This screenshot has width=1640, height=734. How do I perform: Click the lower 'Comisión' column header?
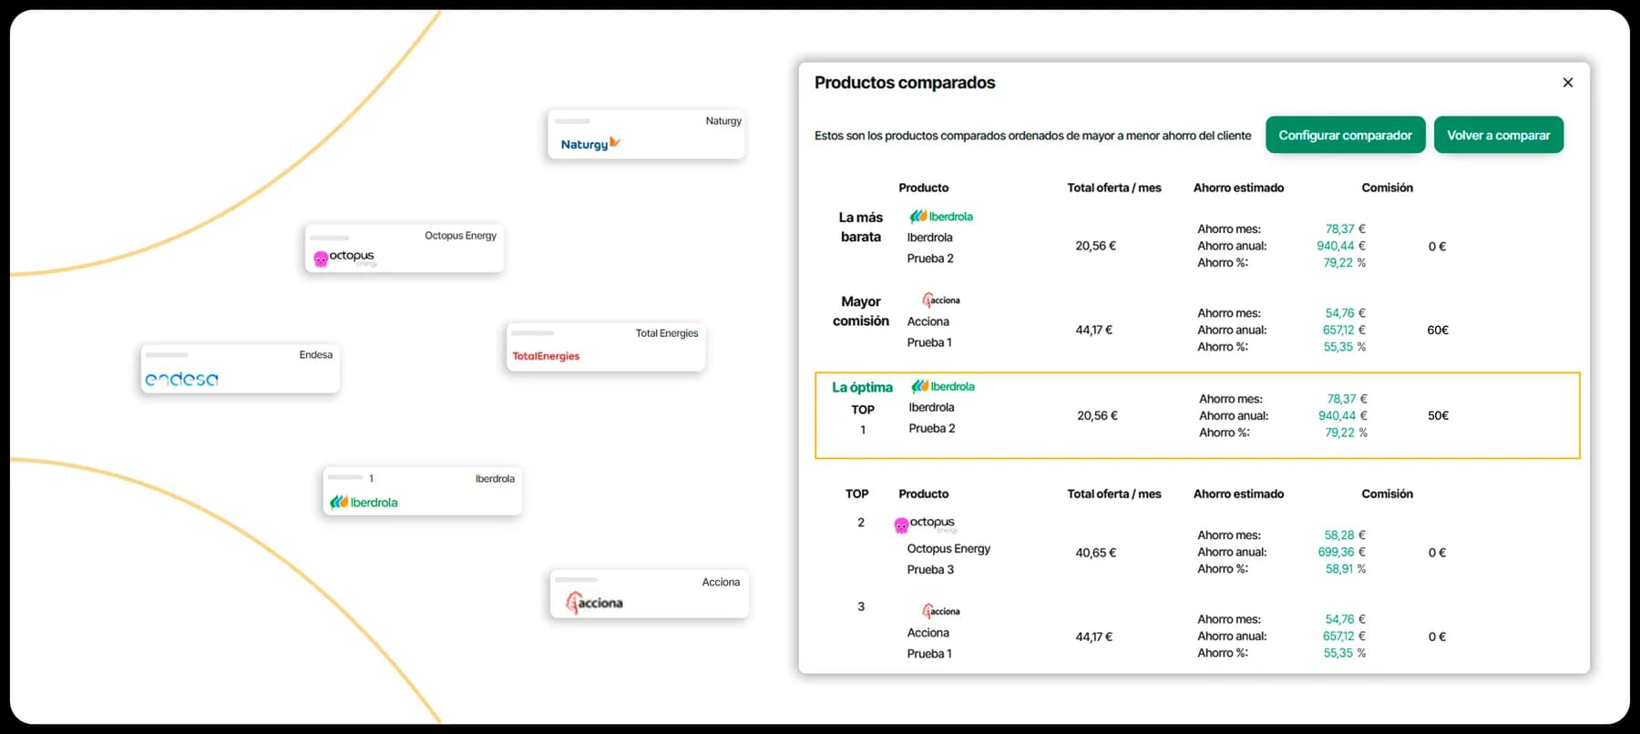click(1387, 494)
